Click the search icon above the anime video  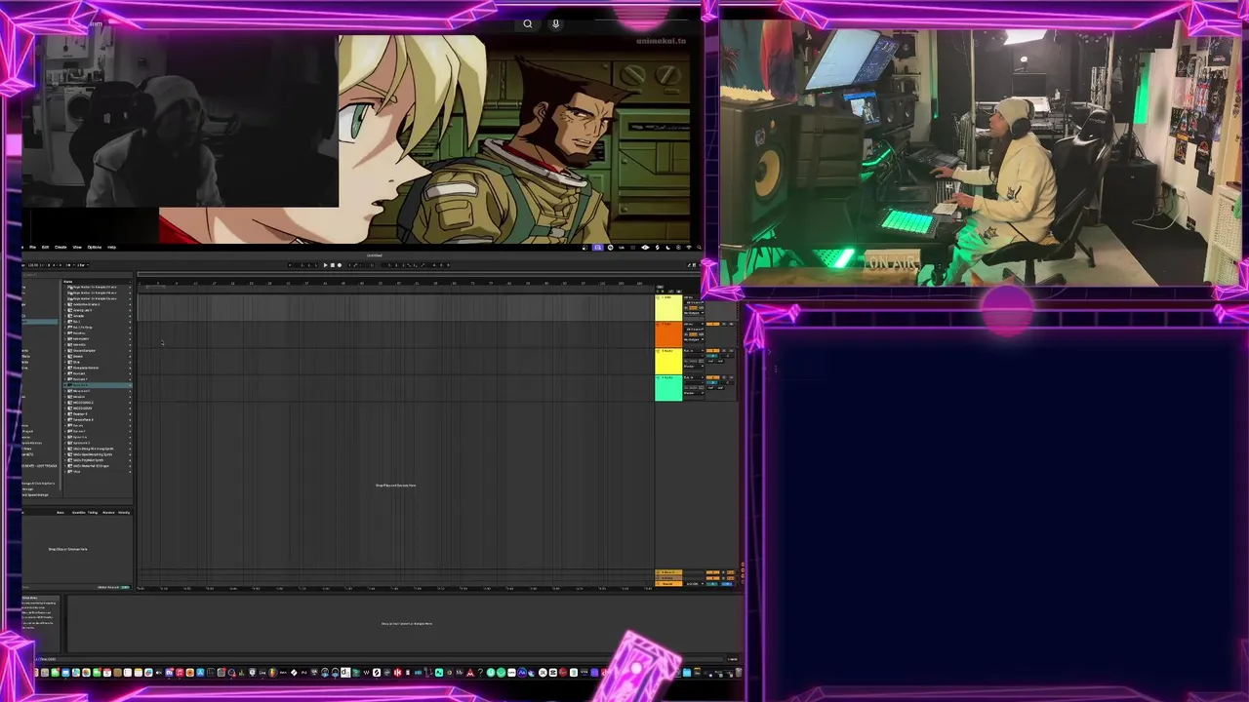click(x=528, y=24)
